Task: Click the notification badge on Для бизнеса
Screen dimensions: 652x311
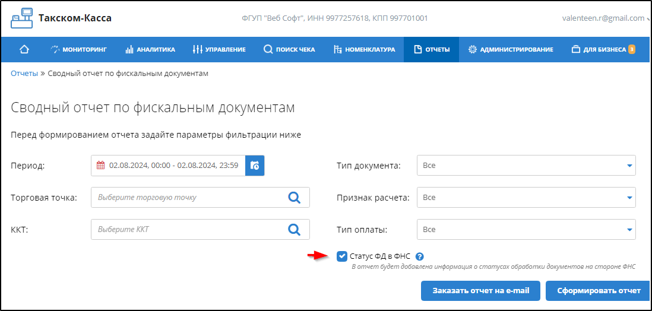Action: click(x=632, y=49)
